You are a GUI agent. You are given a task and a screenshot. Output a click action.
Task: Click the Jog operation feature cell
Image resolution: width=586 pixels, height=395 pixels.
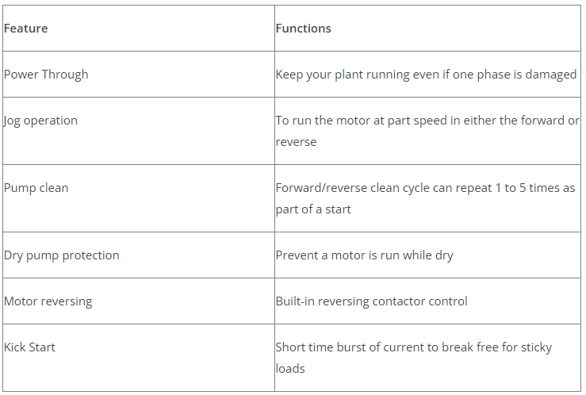(x=41, y=121)
